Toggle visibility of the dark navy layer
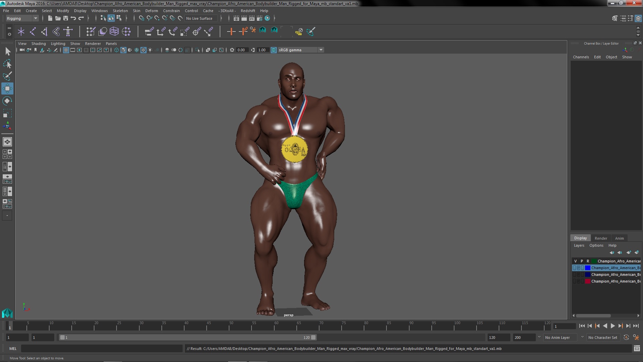Viewport: 643px width, 362px height. 574,275
